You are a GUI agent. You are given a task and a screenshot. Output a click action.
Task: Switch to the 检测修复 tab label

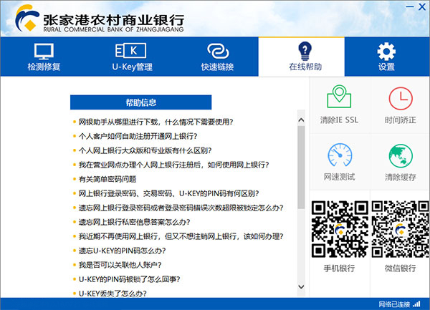pyautogui.click(x=44, y=67)
